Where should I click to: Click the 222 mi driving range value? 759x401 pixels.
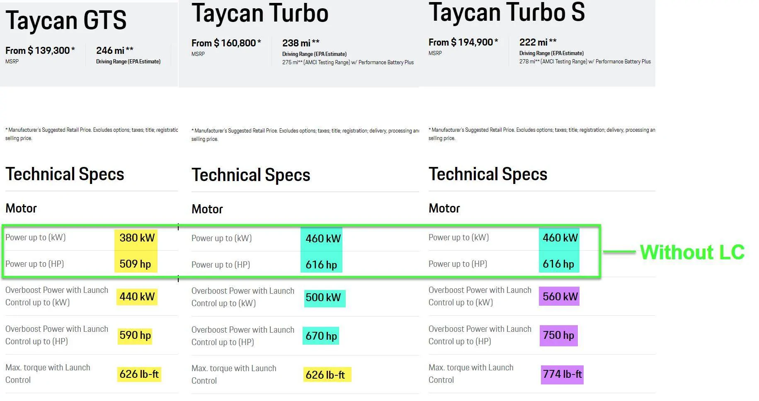coord(538,42)
